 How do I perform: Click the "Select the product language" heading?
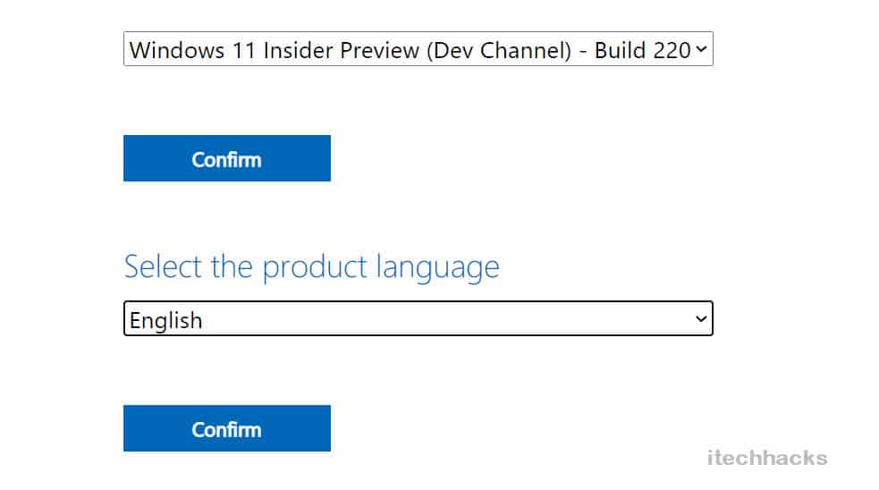pyautogui.click(x=311, y=266)
